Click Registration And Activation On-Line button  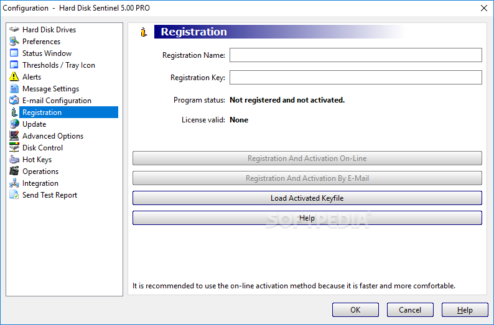[x=307, y=158]
